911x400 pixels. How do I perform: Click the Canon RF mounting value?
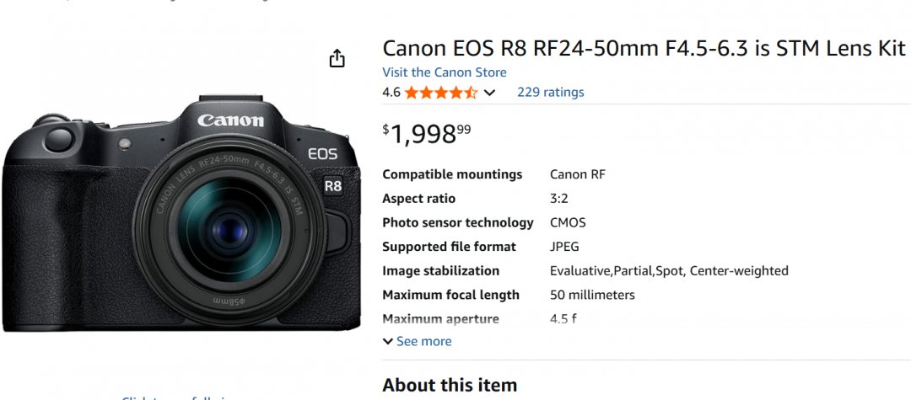click(x=578, y=174)
